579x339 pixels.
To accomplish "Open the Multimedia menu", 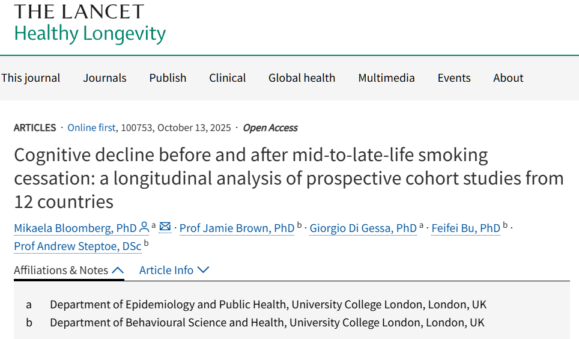I will [x=386, y=78].
